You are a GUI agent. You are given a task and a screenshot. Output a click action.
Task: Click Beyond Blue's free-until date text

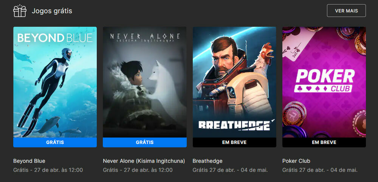48,170
